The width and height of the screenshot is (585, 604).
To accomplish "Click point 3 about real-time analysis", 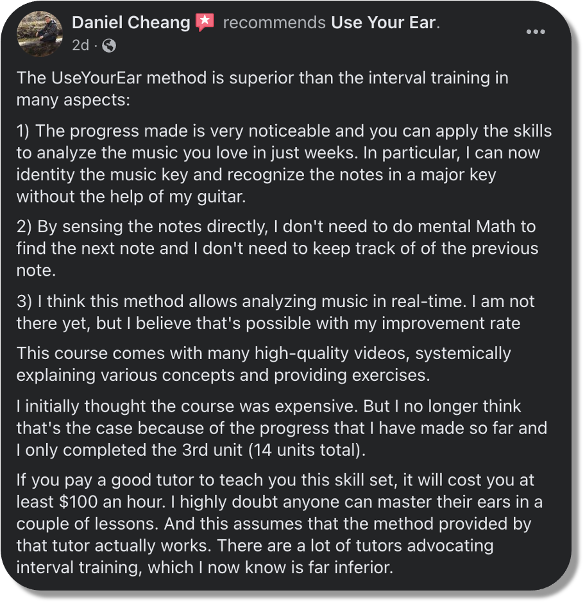I will [x=275, y=312].
